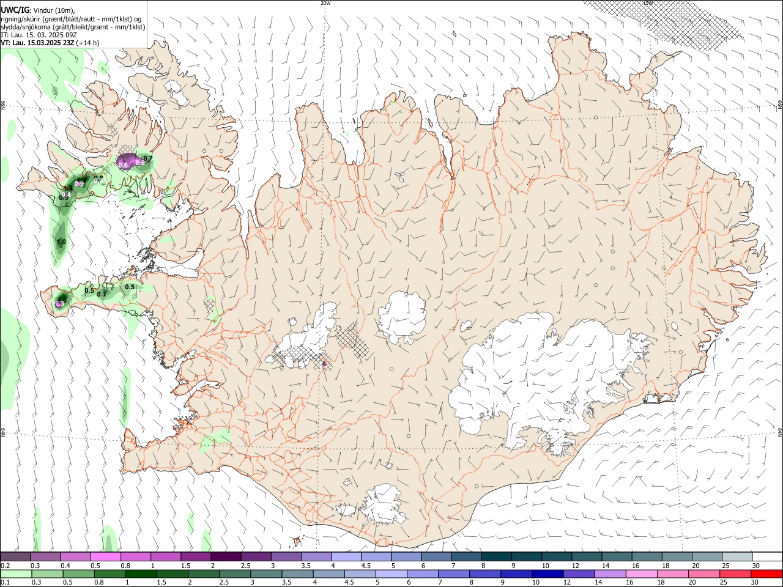783x587 pixels.
Task: Click the 'rigning/skúrir' legend description line
Action: click(x=71, y=19)
